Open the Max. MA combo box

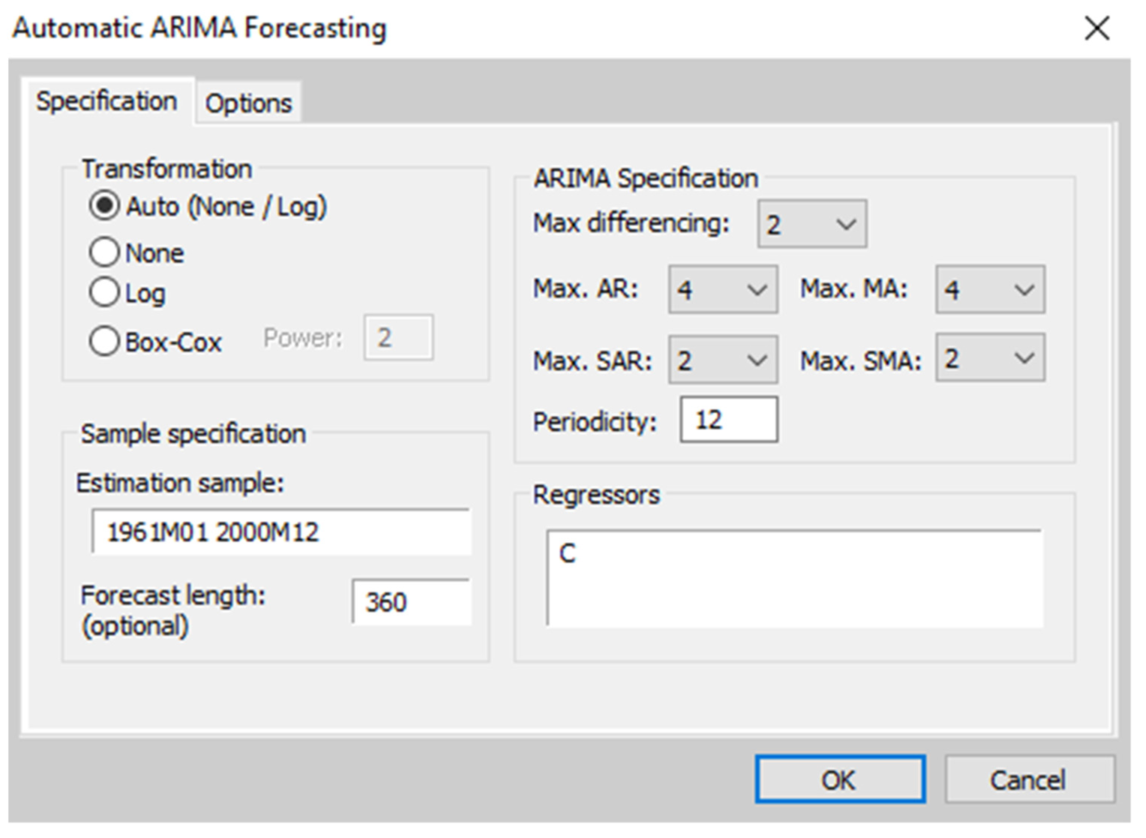pyautogui.click(x=990, y=290)
